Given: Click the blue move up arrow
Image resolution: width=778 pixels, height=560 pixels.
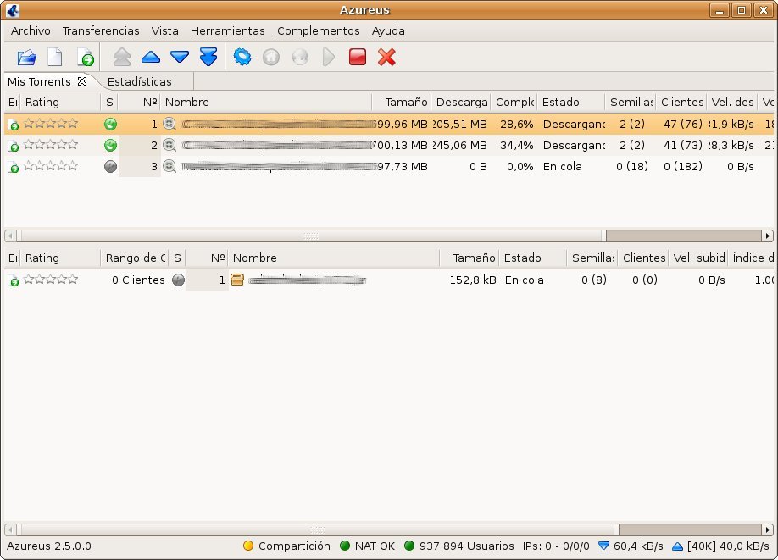Looking at the screenshot, I should [x=151, y=58].
